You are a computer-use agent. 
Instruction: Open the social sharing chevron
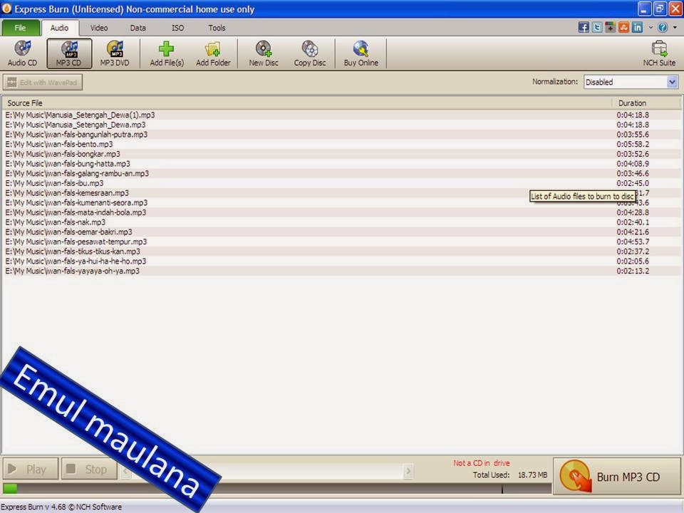tap(651, 27)
